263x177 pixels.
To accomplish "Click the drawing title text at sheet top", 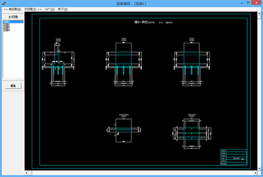I will tap(153, 22).
